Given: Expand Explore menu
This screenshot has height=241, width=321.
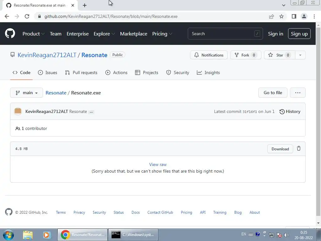Looking at the screenshot, I should (104, 34).
